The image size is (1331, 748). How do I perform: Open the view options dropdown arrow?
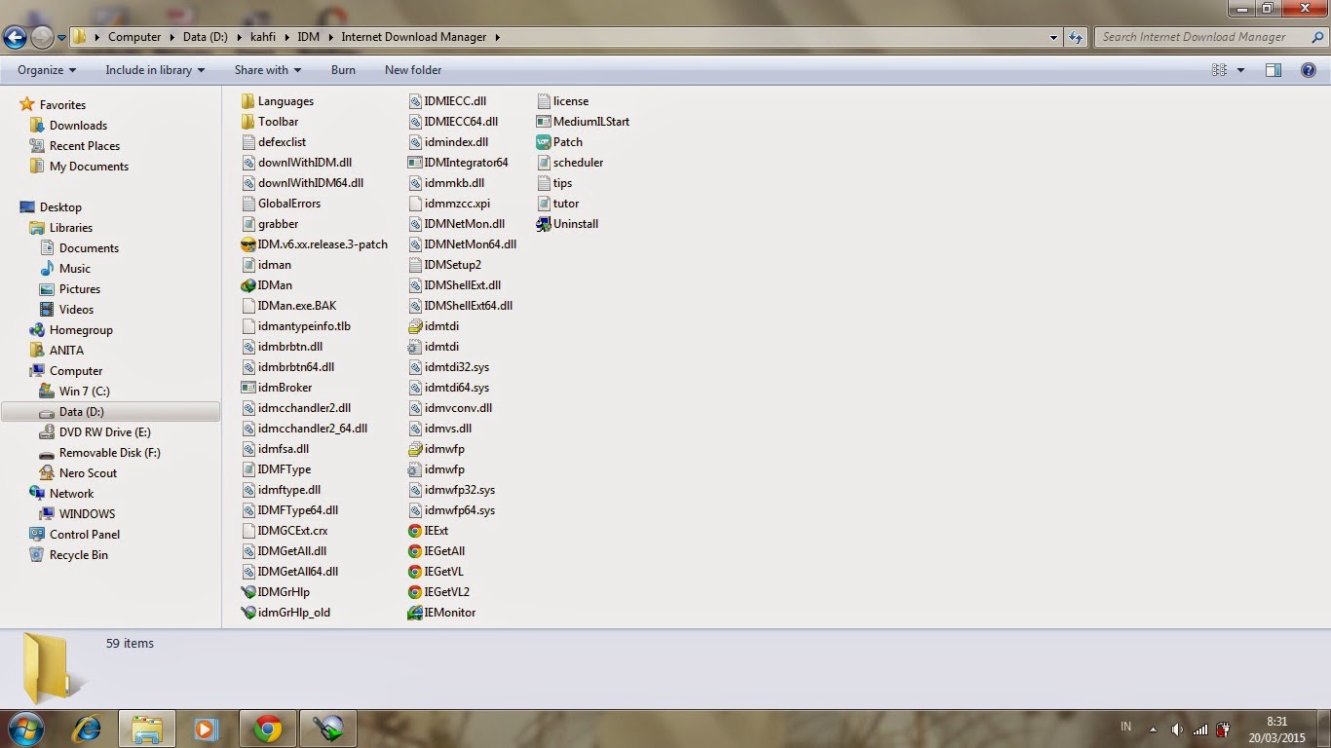[1240, 70]
